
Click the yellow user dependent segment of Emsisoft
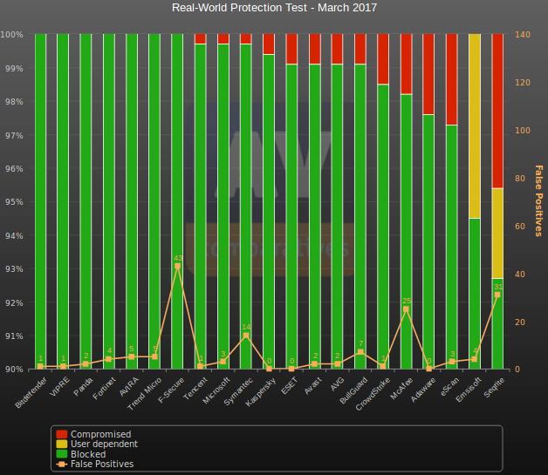(475, 126)
